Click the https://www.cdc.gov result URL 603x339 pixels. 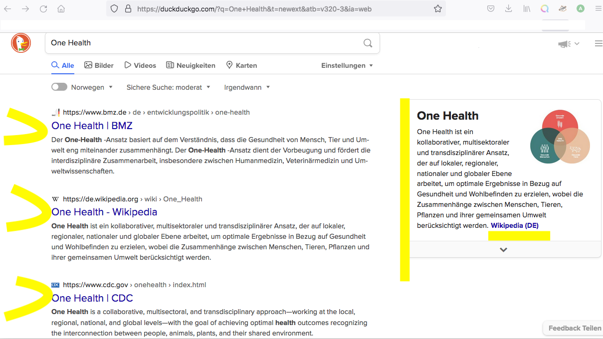click(x=95, y=285)
